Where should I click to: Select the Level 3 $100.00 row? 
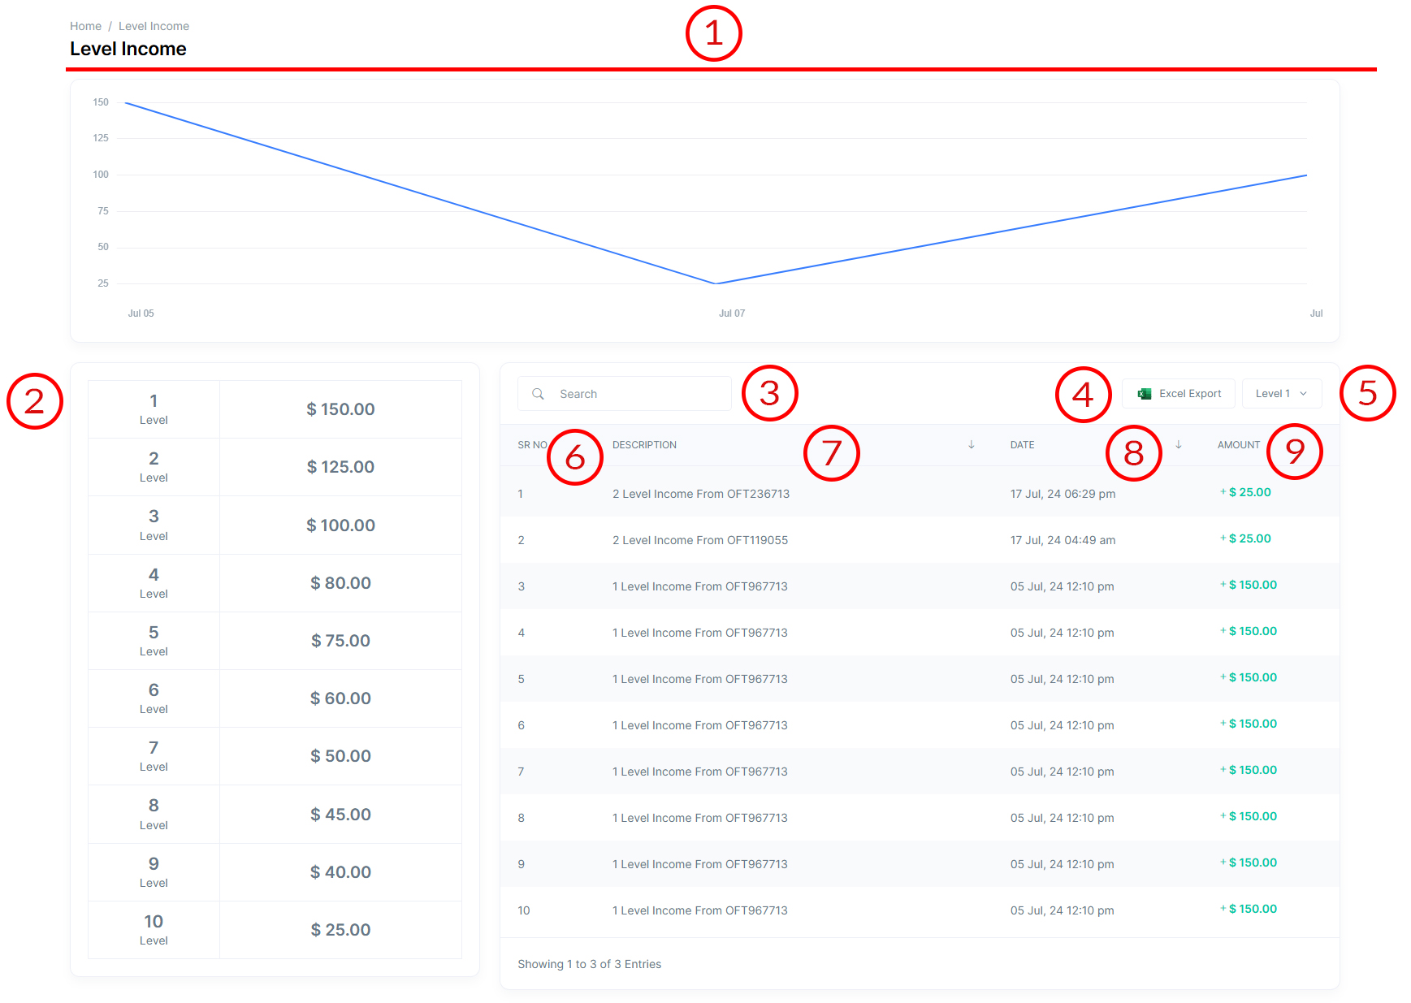[275, 525]
